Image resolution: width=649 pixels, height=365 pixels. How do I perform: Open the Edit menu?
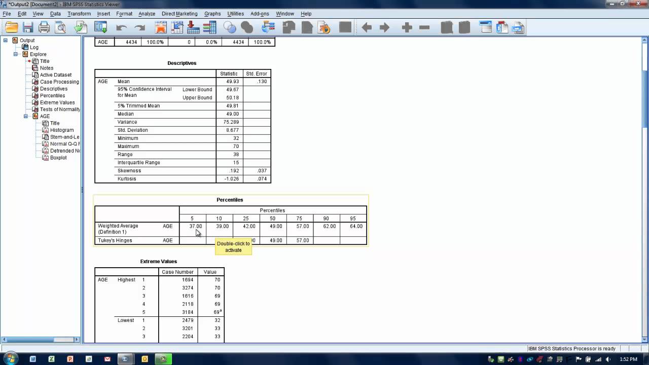pyautogui.click(x=22, y=14)
